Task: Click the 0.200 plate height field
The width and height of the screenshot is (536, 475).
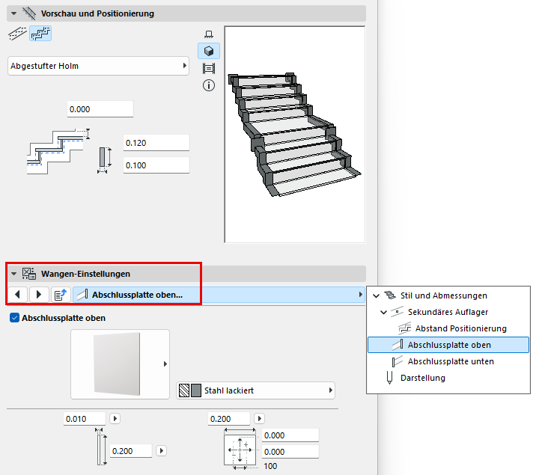Action: click(x=131, y=451)
